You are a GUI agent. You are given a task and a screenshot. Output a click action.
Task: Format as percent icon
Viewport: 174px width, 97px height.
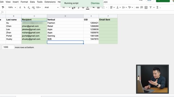pyautogui.click(x=24, y=7)
